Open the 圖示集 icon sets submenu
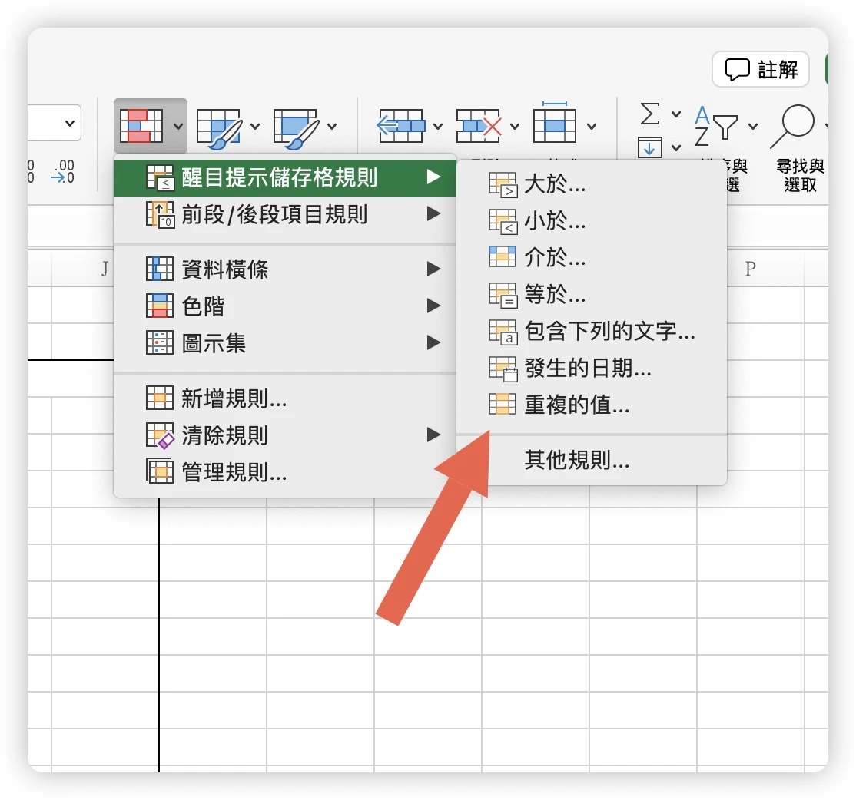The width and height of the screenshot is (856, 800). tap(285, 343)
